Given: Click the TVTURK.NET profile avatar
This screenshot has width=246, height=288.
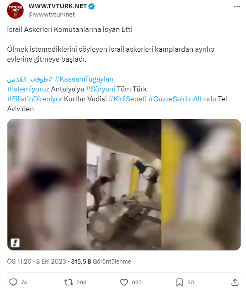Looking at the screenshot, I should (15, 10).
